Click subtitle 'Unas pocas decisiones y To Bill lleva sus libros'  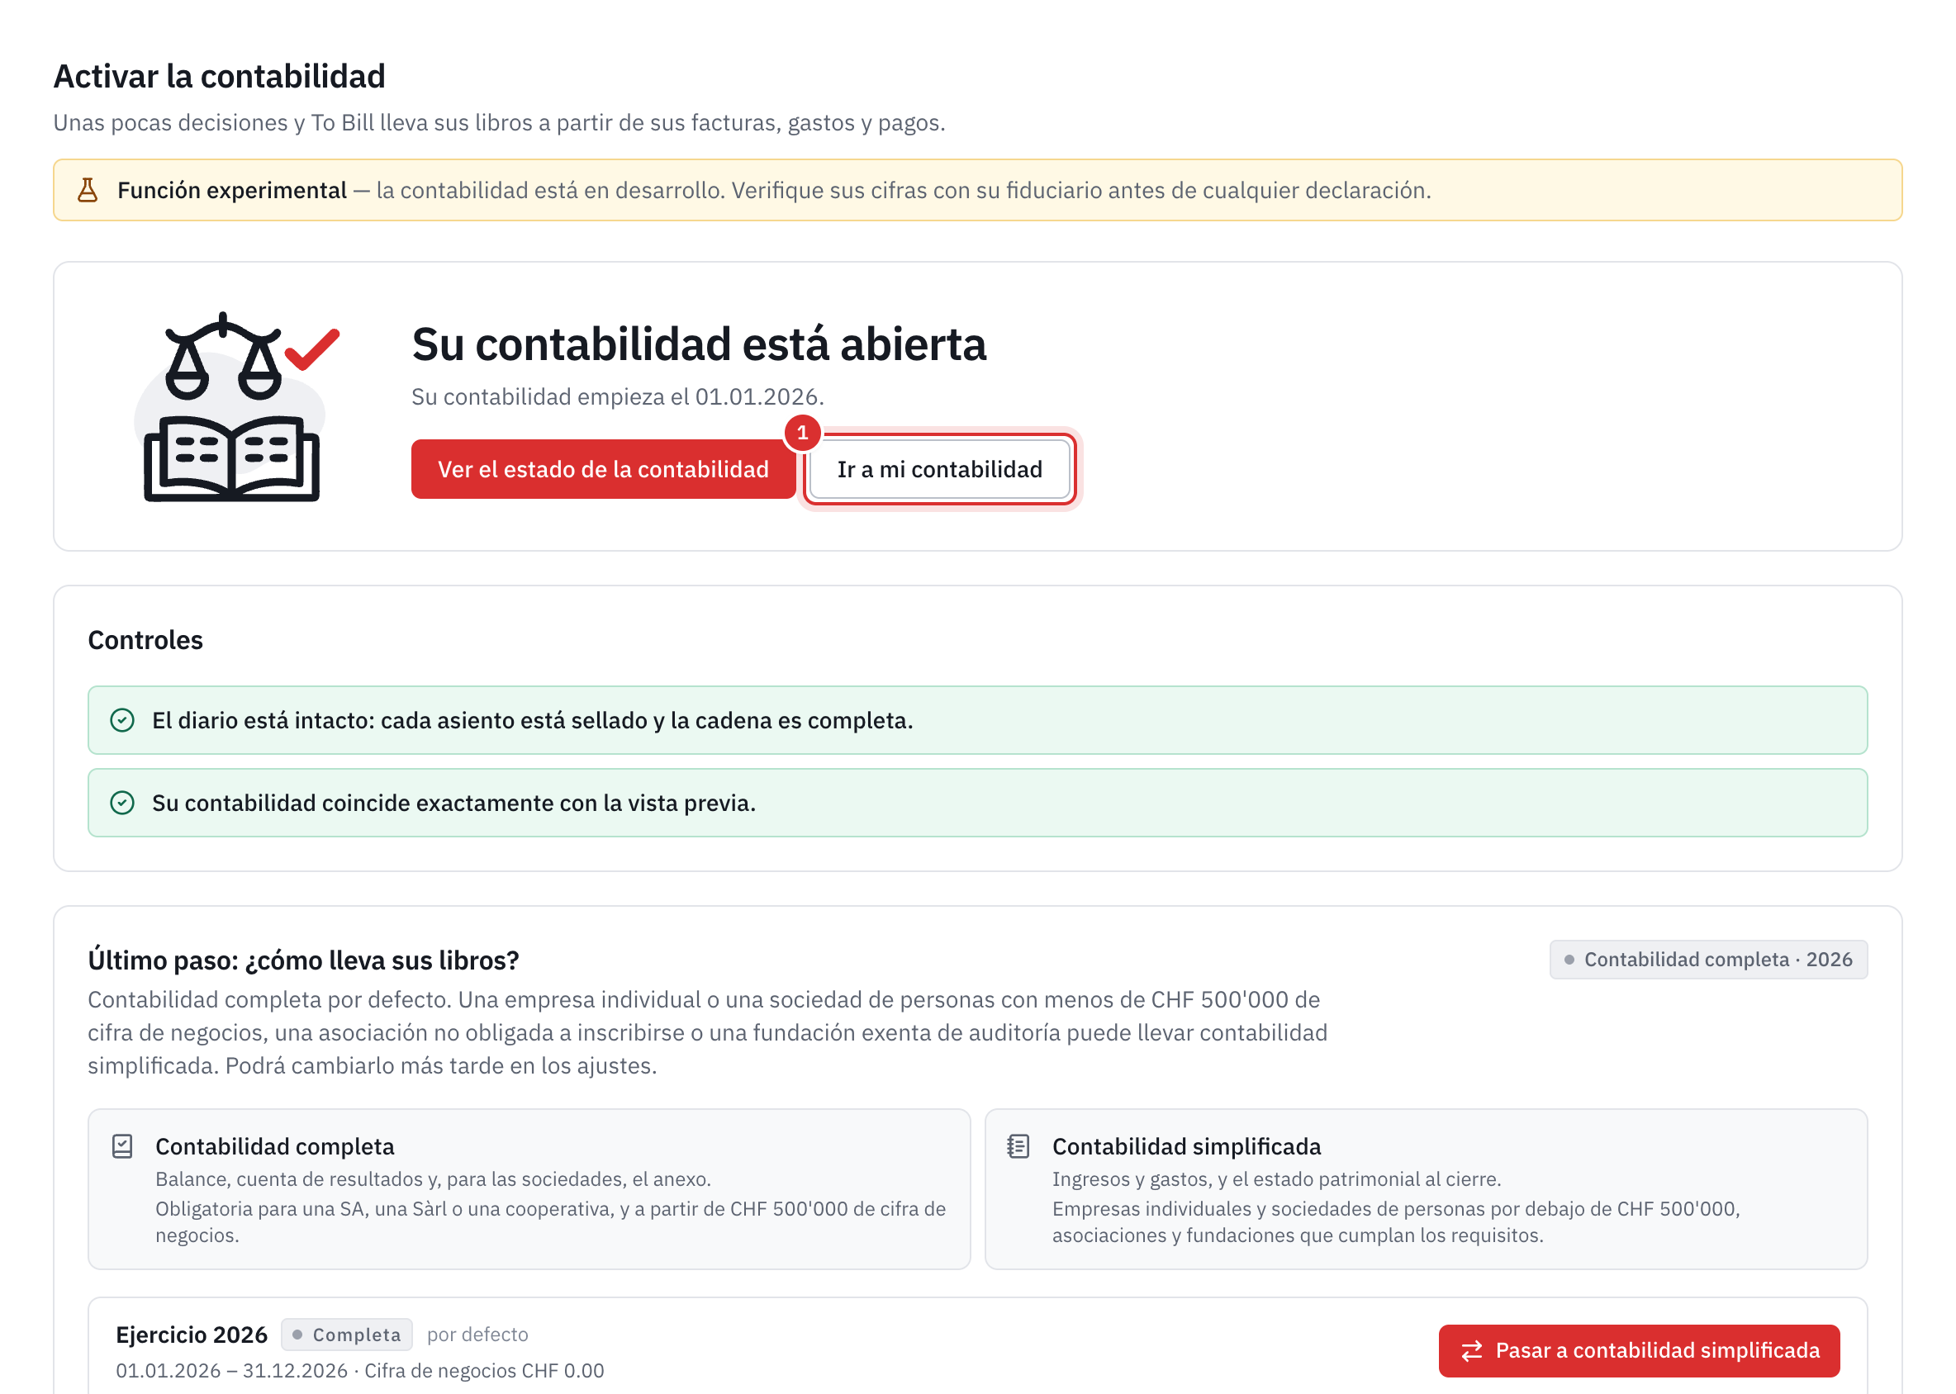point(499,123)
